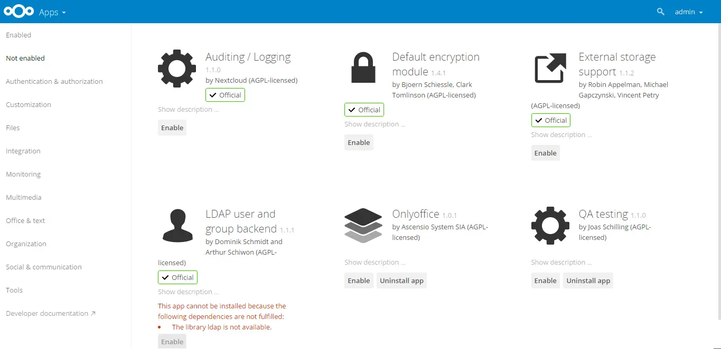Click the vertical page scrollbar
This screenshot has height=349, width=721.
[719, 171]
